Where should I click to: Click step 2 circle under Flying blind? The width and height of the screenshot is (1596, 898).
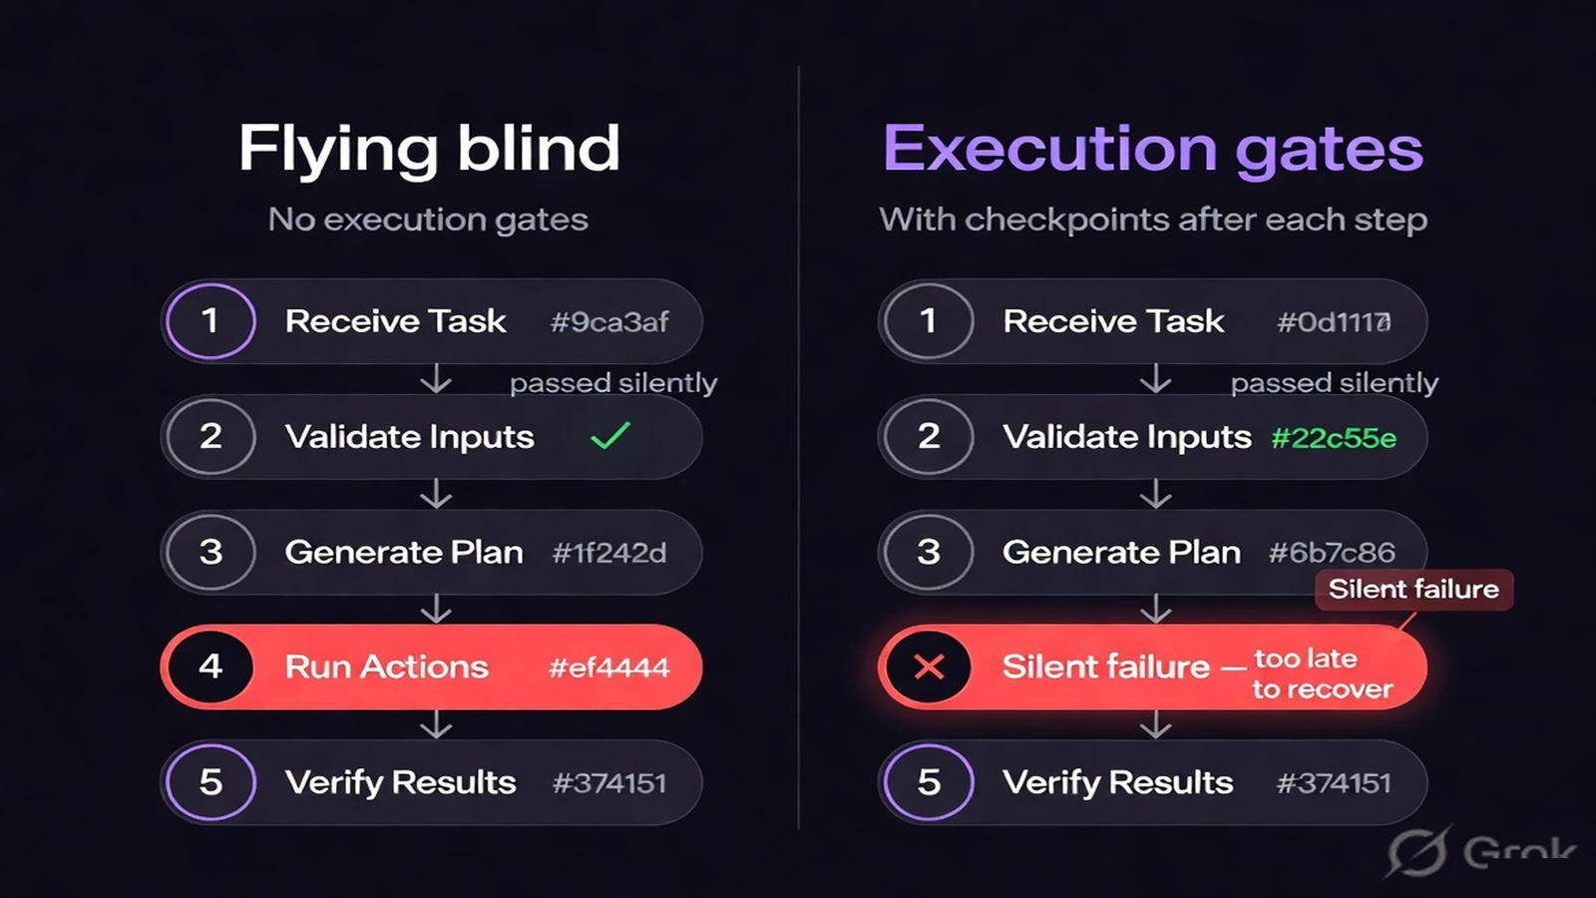210,436
